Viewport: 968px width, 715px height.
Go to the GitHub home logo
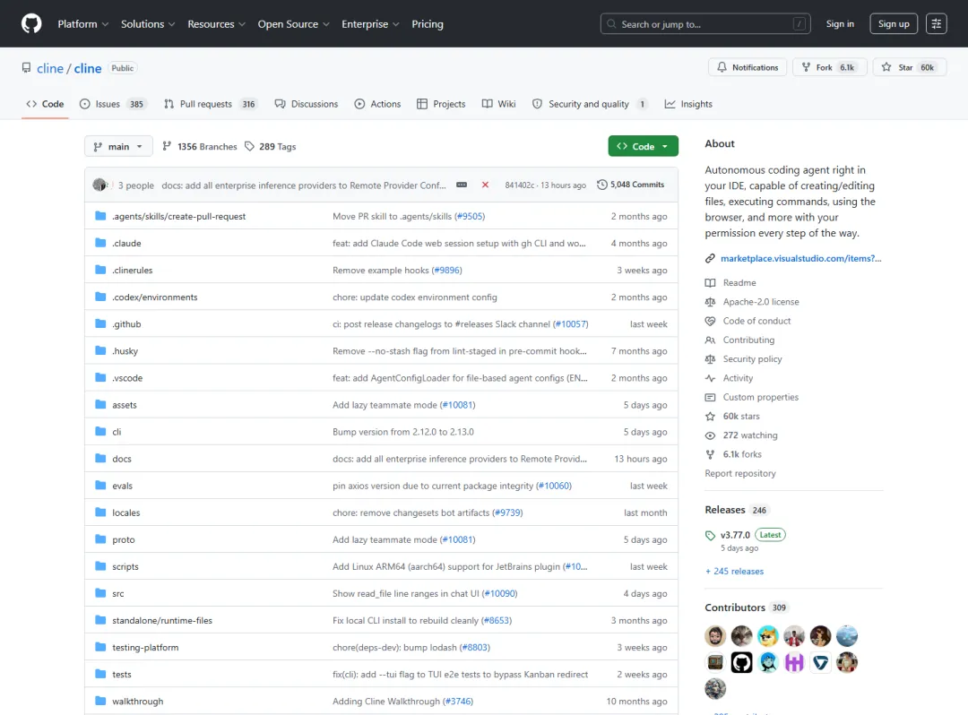click(31, 24)
